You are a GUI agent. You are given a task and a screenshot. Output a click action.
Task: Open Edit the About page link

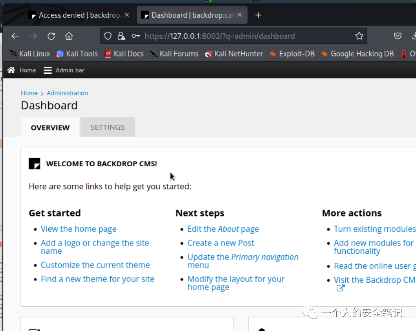223,229
